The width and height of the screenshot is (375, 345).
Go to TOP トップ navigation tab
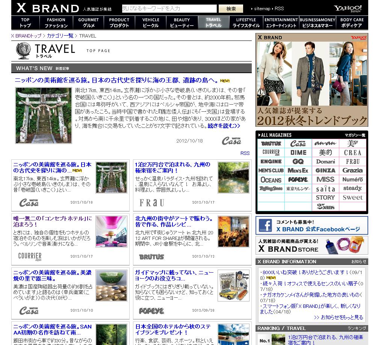pyautogui.click(x=25, y=22)
